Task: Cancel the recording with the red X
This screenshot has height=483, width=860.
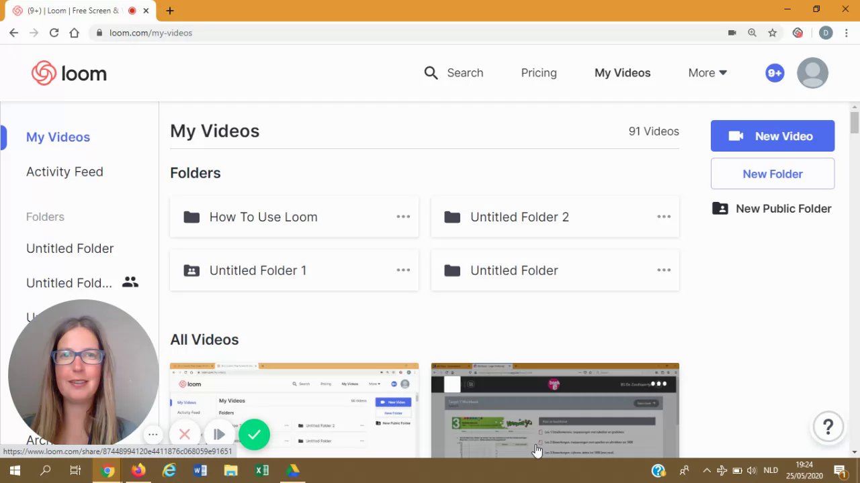Action: [x=185, y=435]
